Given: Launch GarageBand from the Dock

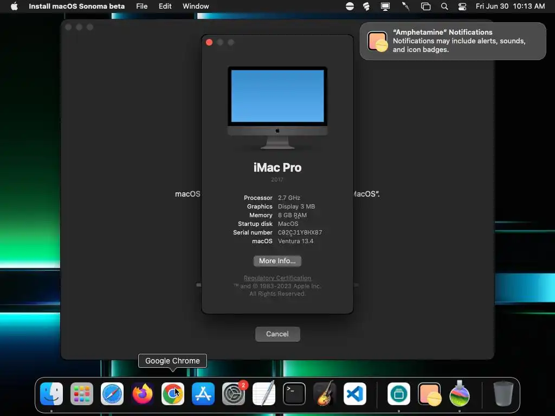Looking at the screenshot, I should point(325,394).
